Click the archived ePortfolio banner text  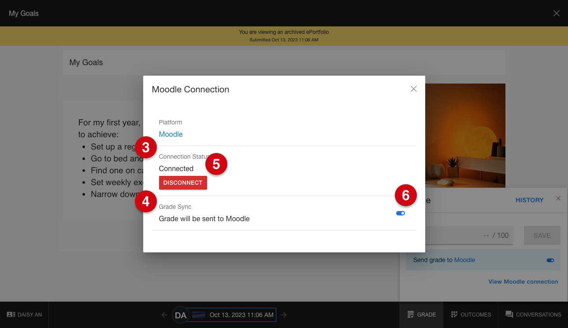tap(284, 32)
